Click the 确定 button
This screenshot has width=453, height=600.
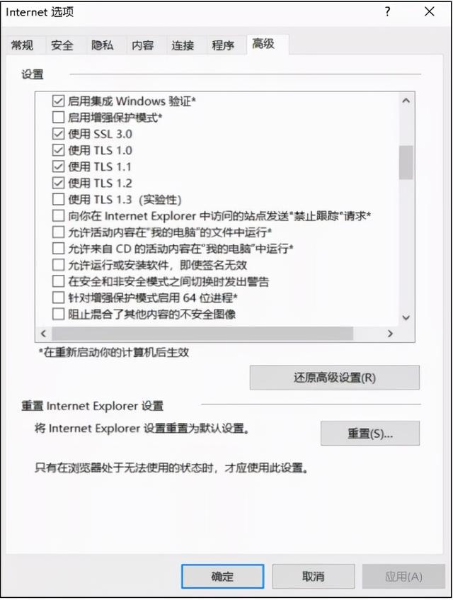[222, 577]
